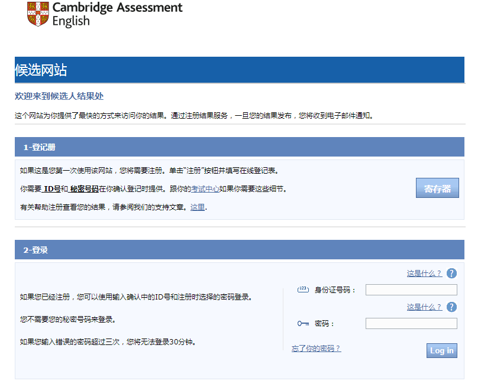Click the help question-mark icon above 身份证号码
The width and height of the screenshot is (481, 384).
(451, 273)
